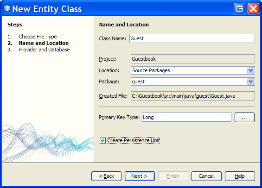Toggle the Create Persistence Unit checkbox
The image size is (262, 188).
point(102,140)
